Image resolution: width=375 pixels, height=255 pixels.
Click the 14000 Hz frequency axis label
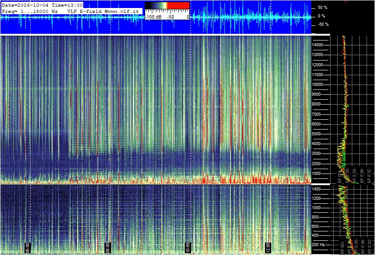click(318, 45)
